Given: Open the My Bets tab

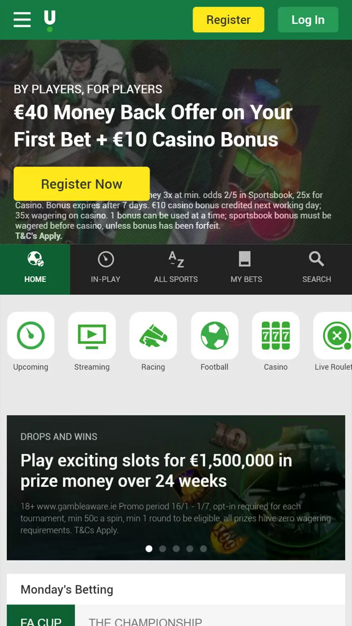Looking at the screenshot, I should coord(246,269).
